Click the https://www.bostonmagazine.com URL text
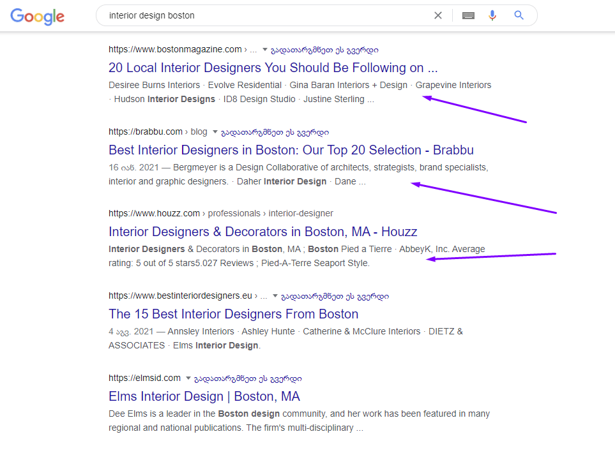The image size is (615, 455). 175,49
